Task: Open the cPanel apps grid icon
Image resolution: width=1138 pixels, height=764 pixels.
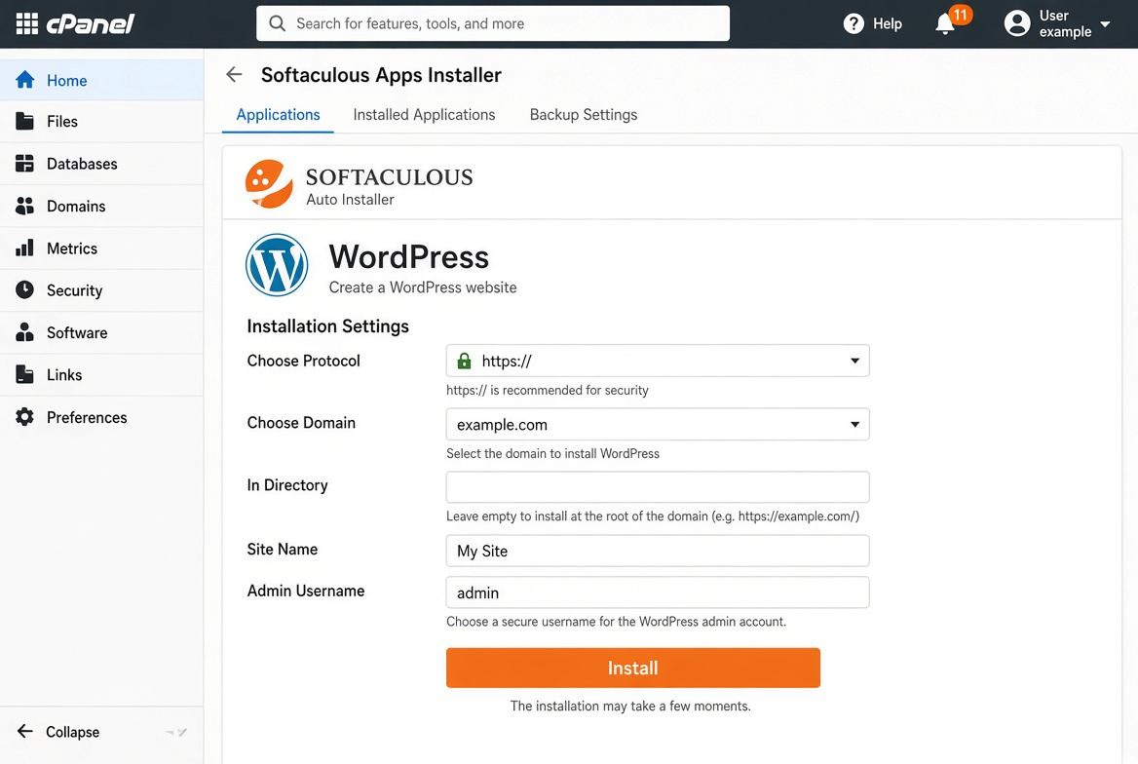Action: pos(27,23)
